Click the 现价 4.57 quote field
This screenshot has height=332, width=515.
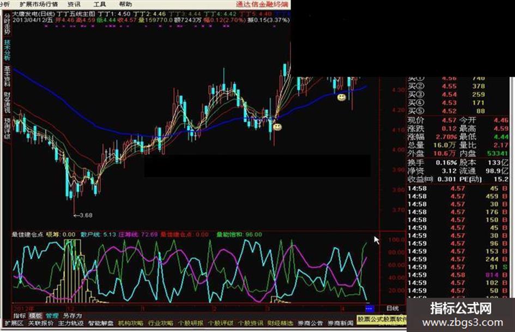click(432, 120)
